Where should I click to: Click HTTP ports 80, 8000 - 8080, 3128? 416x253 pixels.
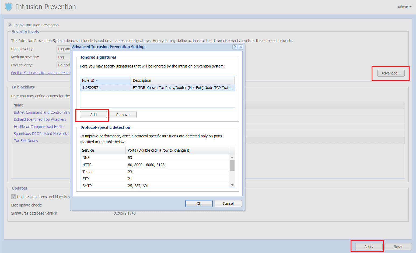pos(146,165)
